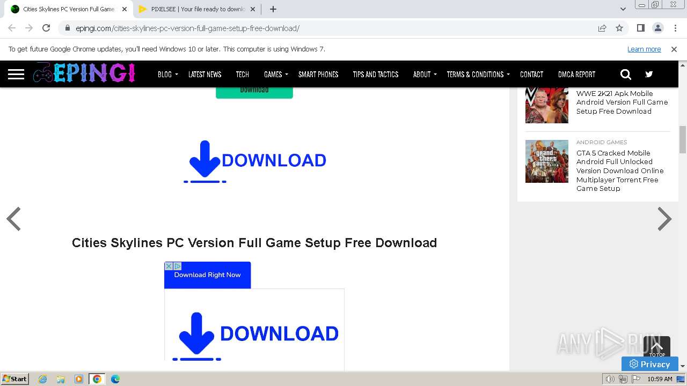Bookmark this page with star icon
The height and width of the screenshot is (386, 687).
pos(619,28)
